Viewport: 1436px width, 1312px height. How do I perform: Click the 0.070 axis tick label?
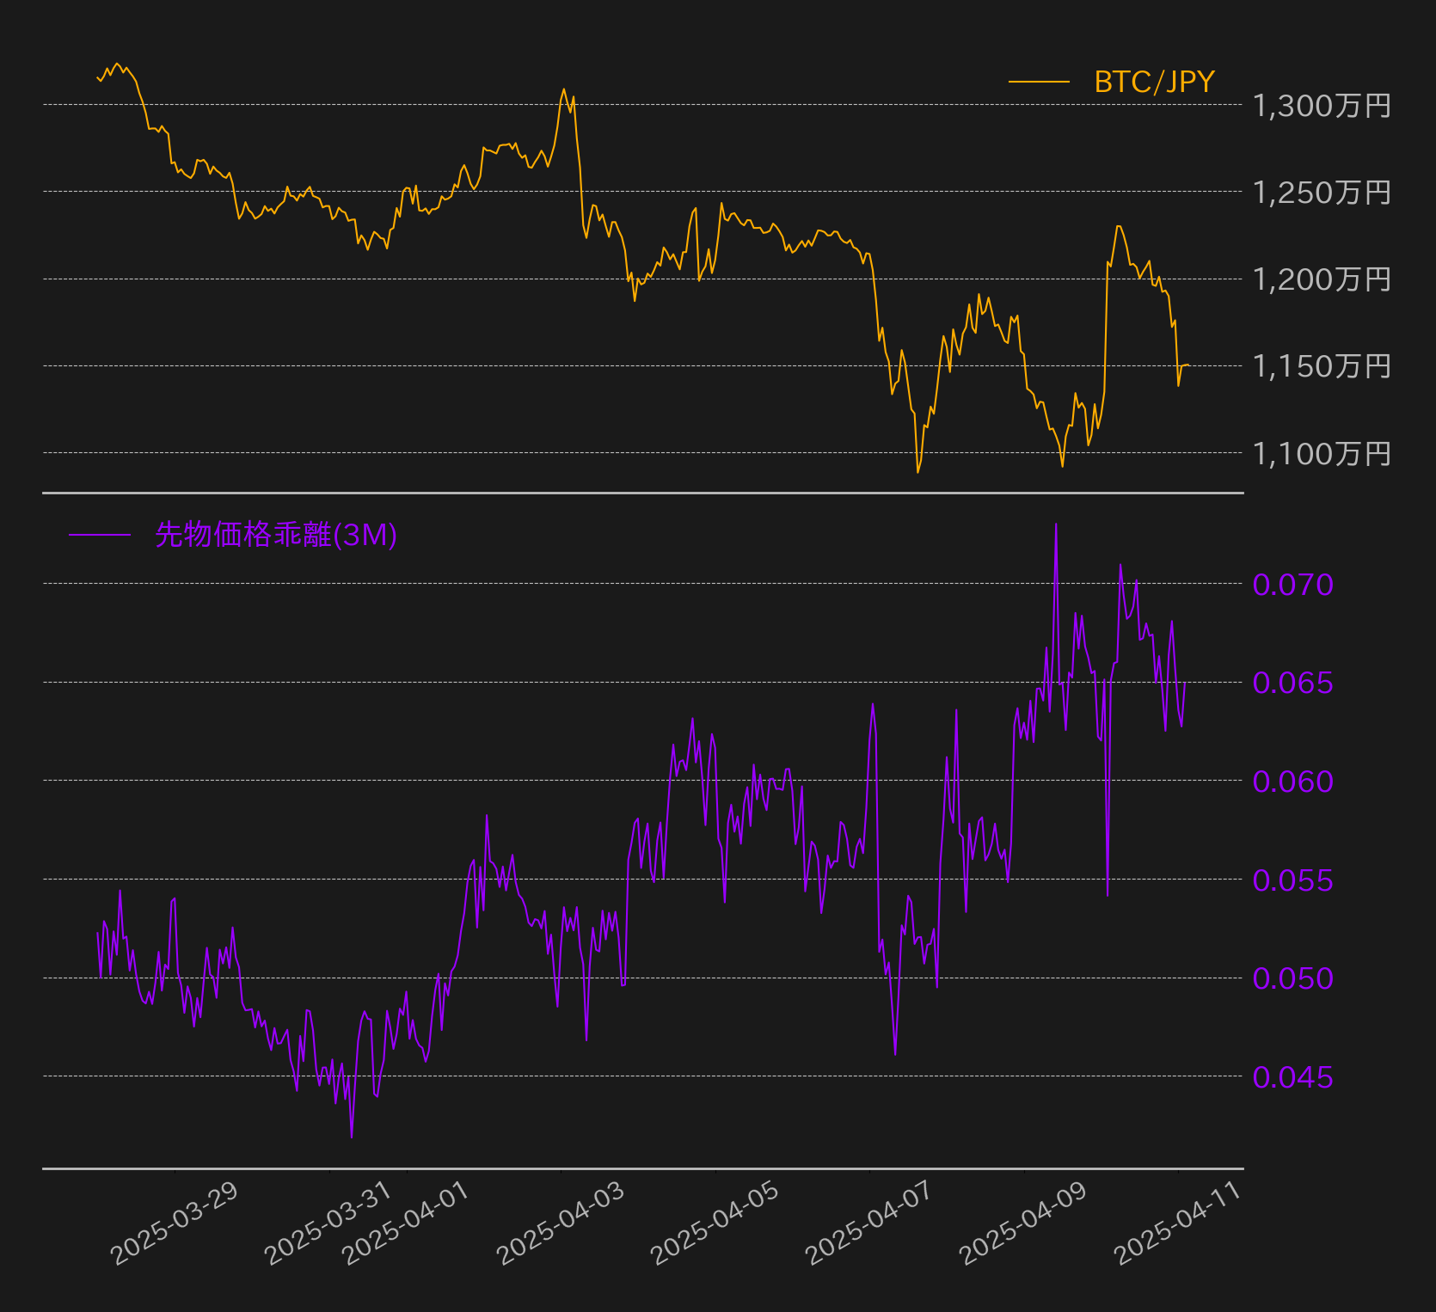click(1292, 585)
